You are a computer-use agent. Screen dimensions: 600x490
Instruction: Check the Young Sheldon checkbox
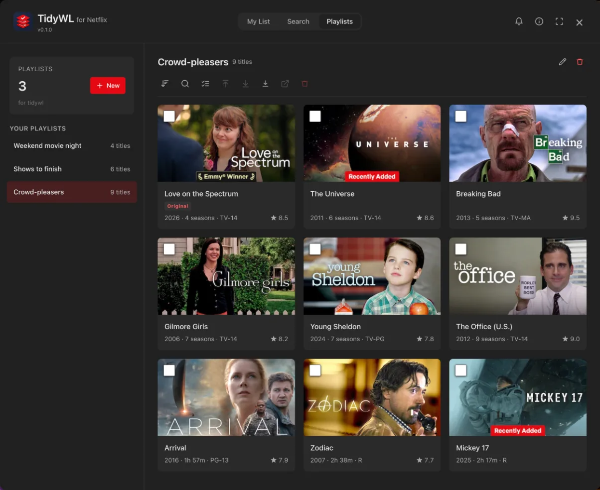click(x=315, y=249)
